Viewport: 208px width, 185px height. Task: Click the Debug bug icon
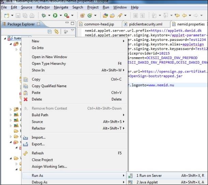coord(44,16)
